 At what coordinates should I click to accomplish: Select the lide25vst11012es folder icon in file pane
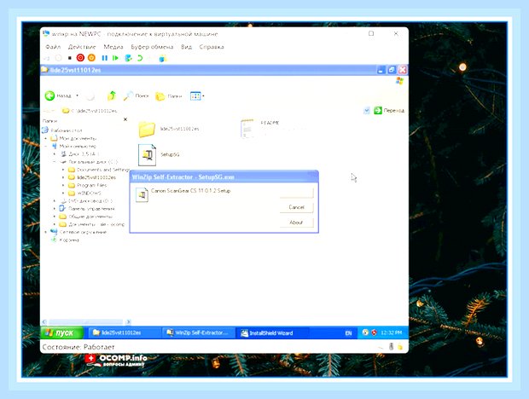pos(147,129)
